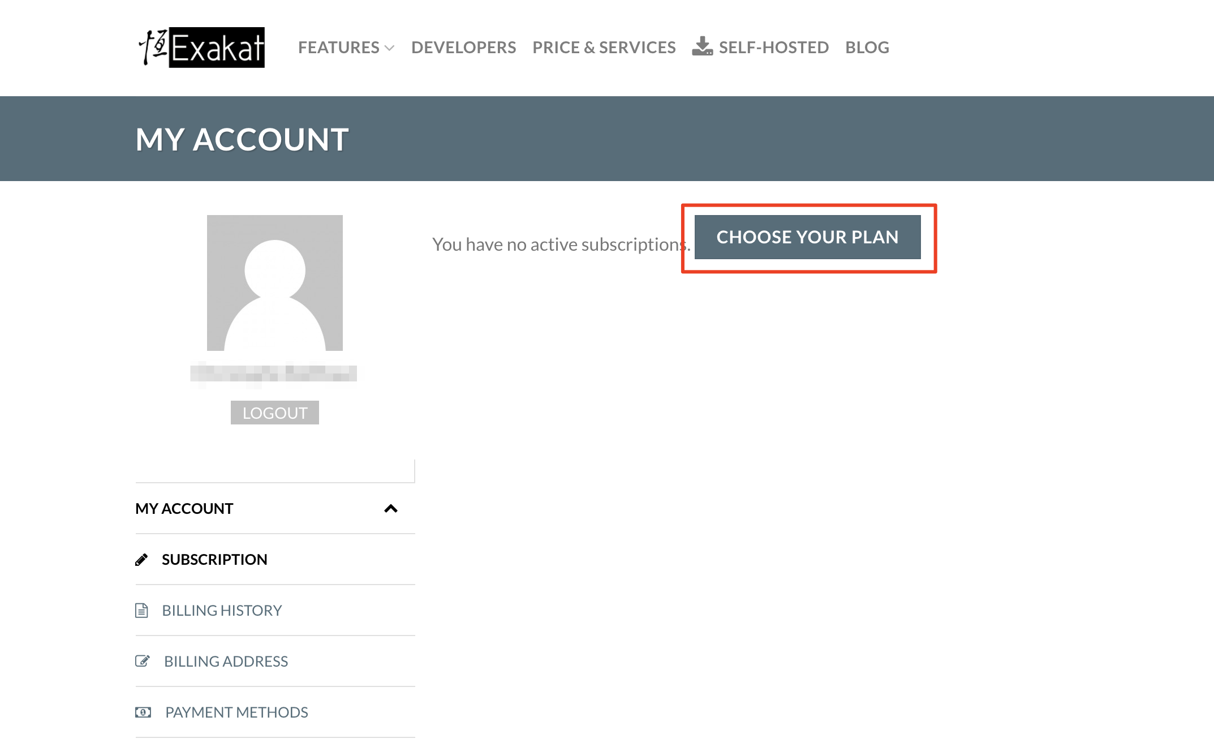Open Billing History in the sidebar
Image resolution: width=1214 pixels, height=747 pixels.
click(222, 611)
